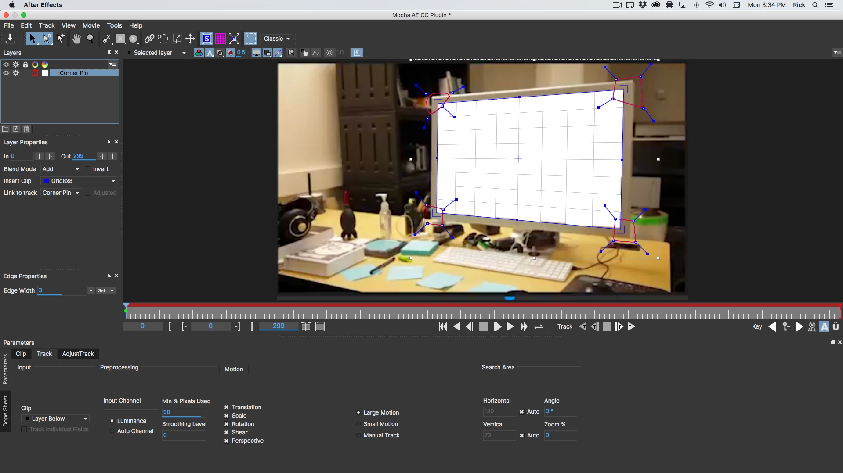Uncheck the Perspective motion option
The height and width of the screenshot is (473, 843).
[x=226, y=441]
